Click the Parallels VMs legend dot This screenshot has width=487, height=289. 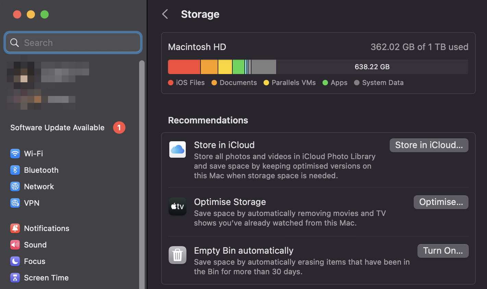[266, 83]
